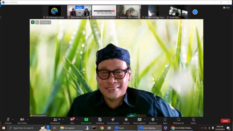This screenshot has height=131, width=233.
Task: Select the Kisman - PPIU Sulsel thumbnail
Action: coord(129,12)
